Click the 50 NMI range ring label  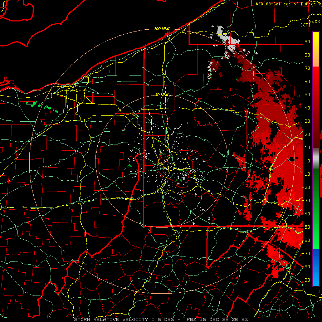[x=162, y=95]
